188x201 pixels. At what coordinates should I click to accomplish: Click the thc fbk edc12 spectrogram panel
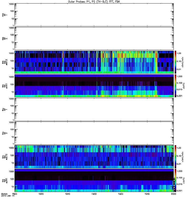(x=94, y=157)
